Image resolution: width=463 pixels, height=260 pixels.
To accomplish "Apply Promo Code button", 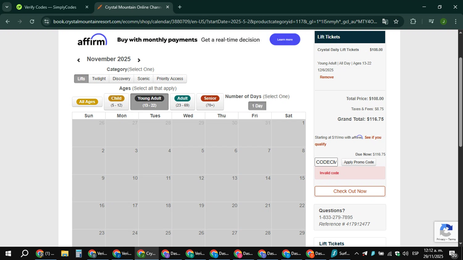I will (x=359, y=162).
